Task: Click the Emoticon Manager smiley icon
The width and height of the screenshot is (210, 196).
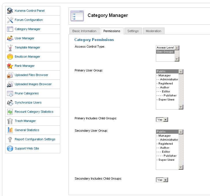Action: [x=10, y=57]
